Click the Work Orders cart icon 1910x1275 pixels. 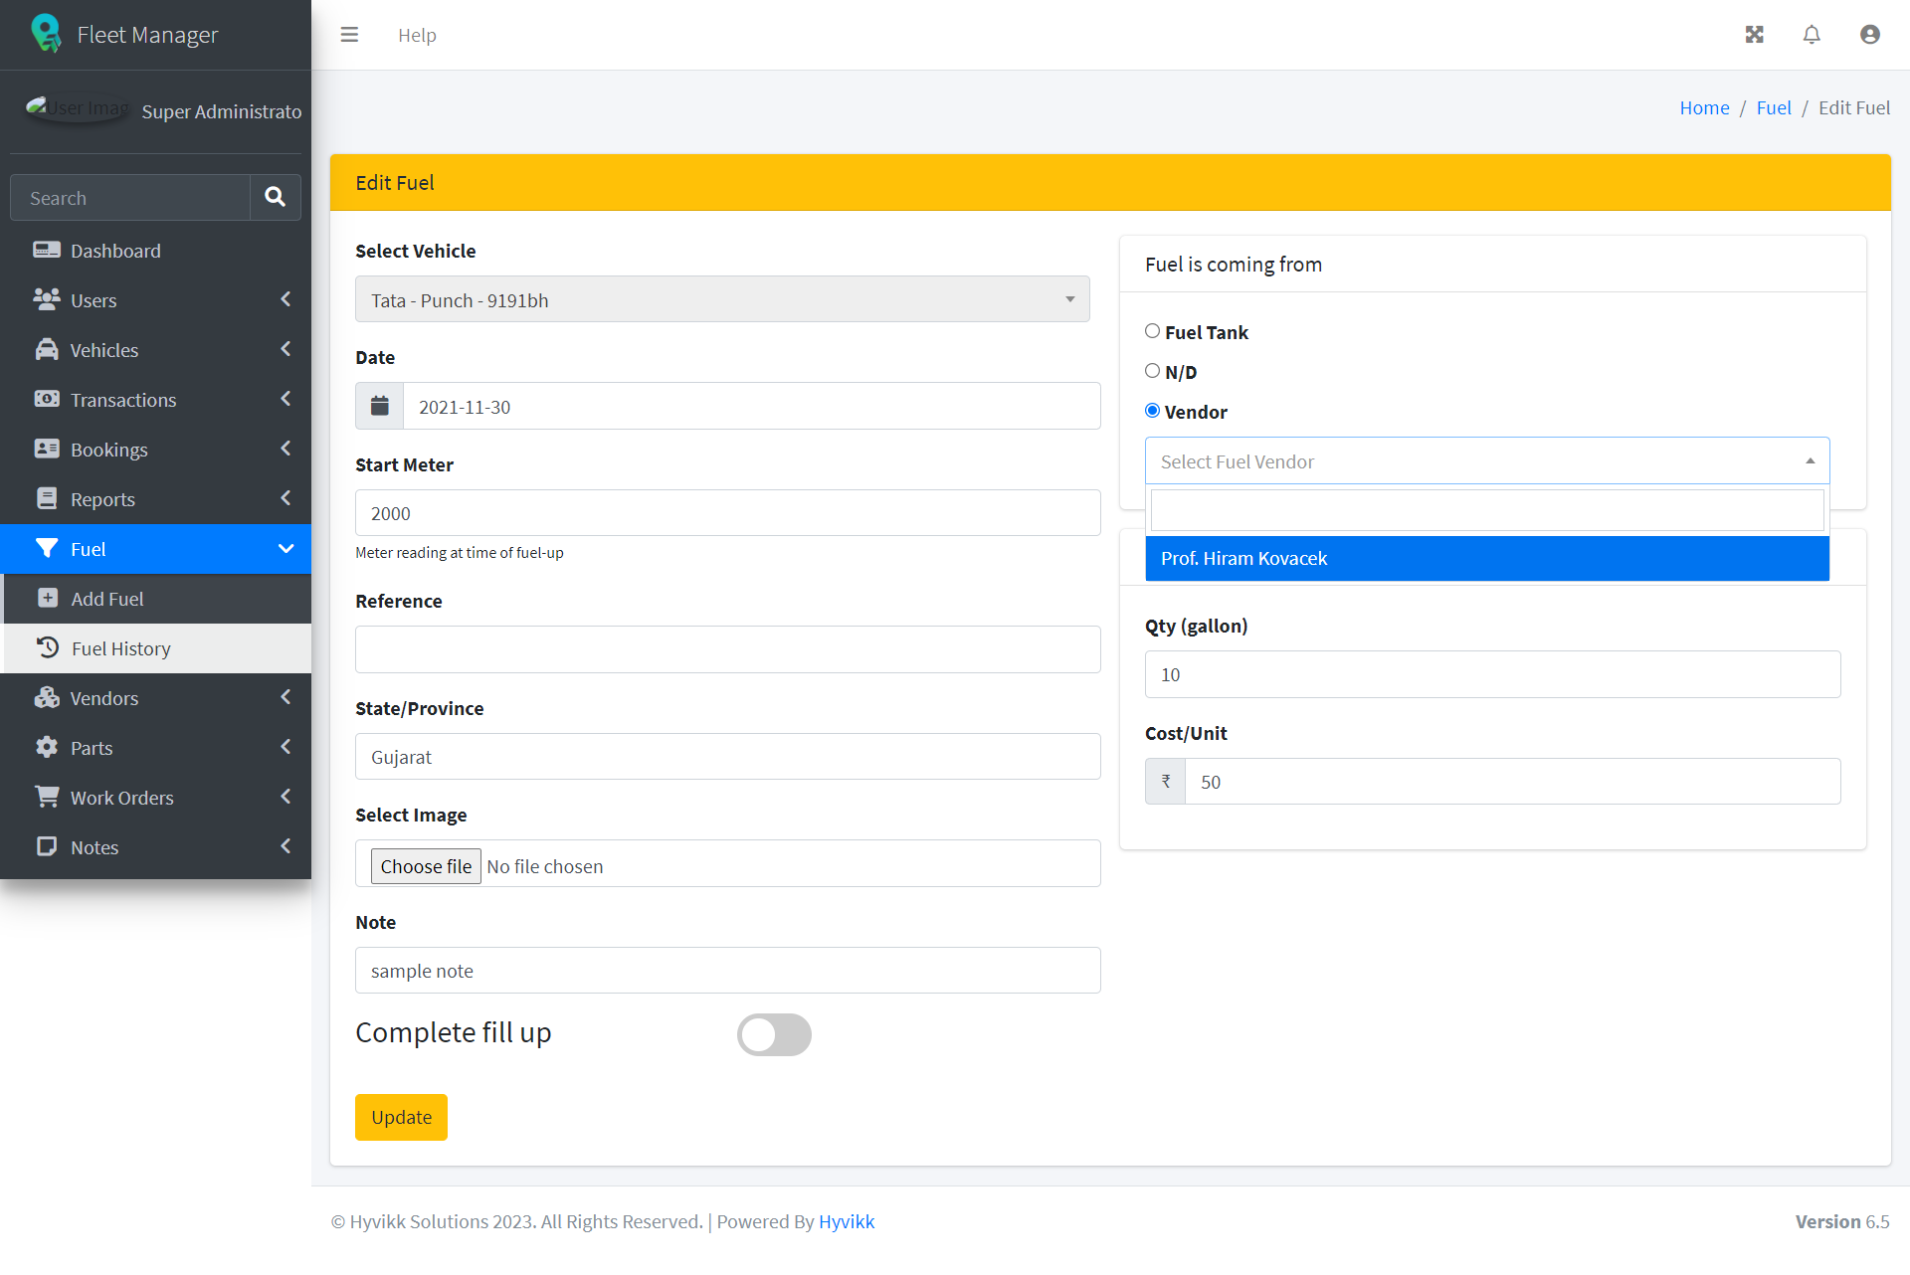coord(47,797)
